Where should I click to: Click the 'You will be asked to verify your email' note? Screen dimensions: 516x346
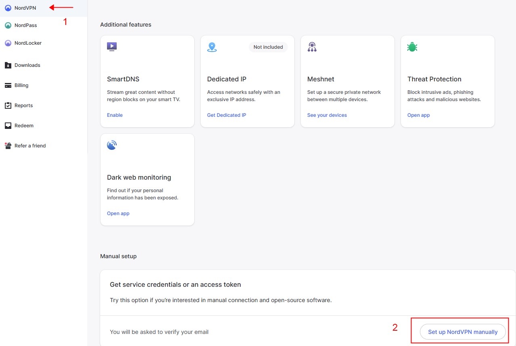pyautogui.click(x=159, y=332)
